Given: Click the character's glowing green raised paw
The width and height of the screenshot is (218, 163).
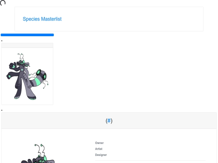Looking at the screenshot, I should pyautogui.click(x=13, y=66).
